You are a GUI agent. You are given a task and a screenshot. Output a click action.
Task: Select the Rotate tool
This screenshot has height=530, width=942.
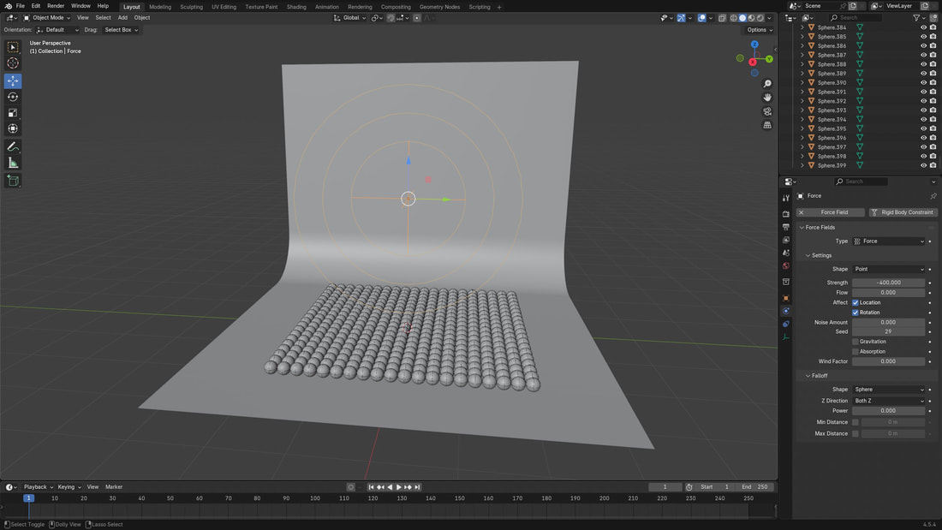[x=13, y=97]
